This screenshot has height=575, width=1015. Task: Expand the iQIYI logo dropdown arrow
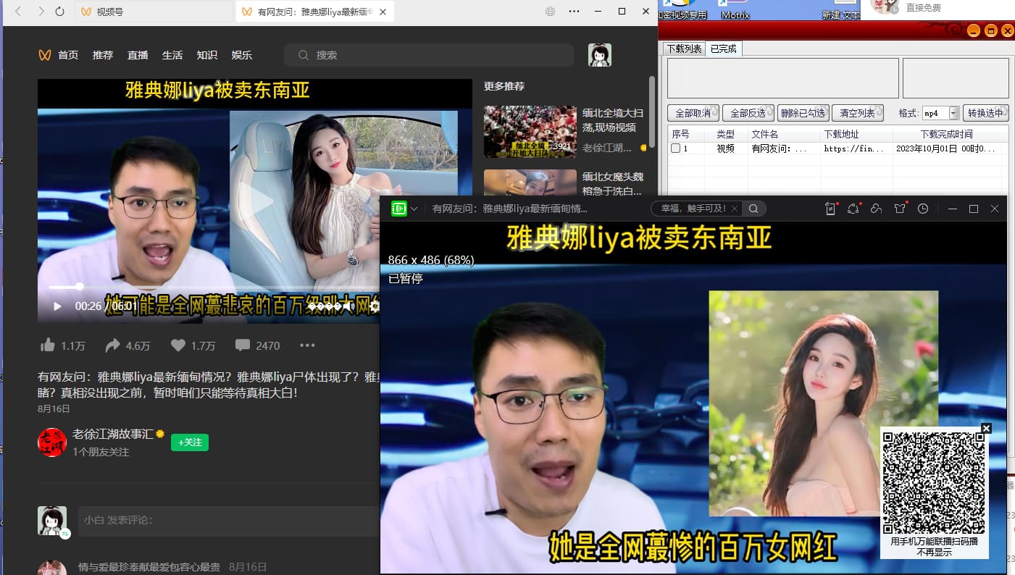[414, 209]
